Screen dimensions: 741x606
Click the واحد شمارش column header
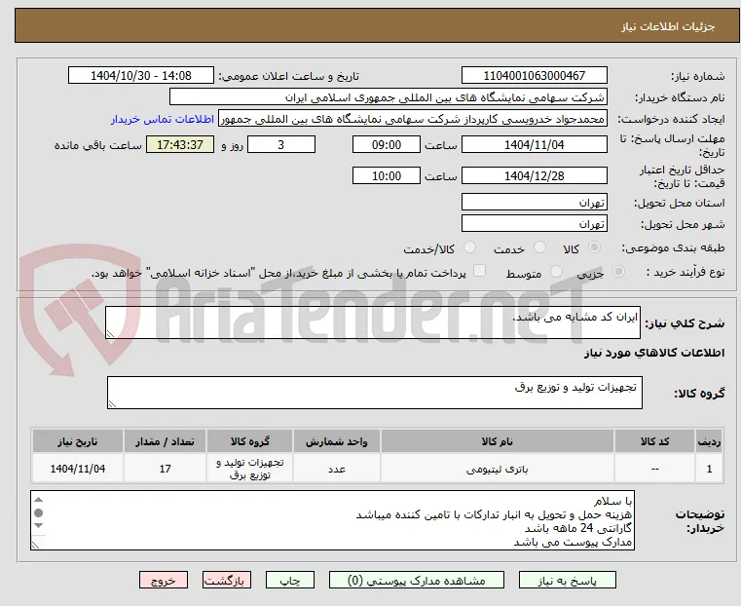point(337,441)
